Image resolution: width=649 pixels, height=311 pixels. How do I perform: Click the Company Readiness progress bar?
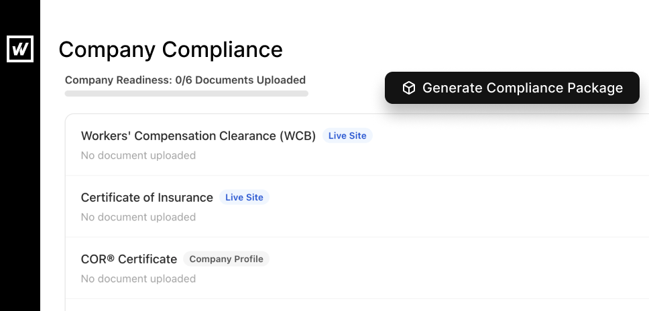[186, 94]
